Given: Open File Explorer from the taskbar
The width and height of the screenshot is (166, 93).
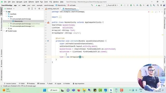Looking at the screenshot, I should [84, 90].
